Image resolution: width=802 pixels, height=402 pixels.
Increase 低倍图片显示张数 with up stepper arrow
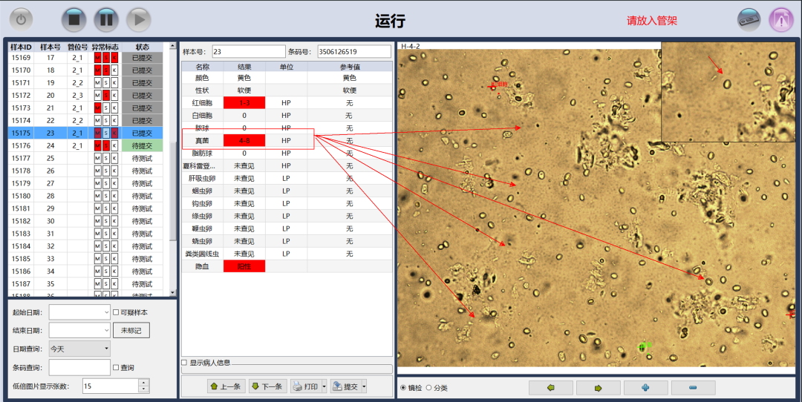(144, 382)
